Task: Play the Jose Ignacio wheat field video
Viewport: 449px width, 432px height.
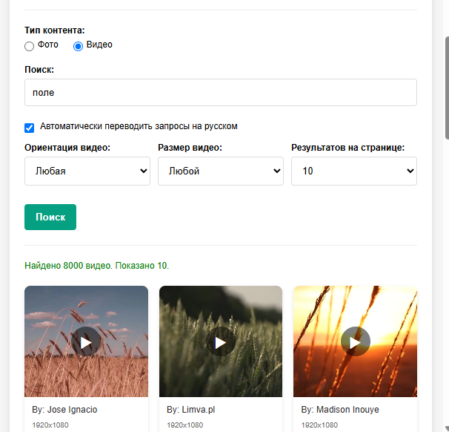Action: click(86, 342)
